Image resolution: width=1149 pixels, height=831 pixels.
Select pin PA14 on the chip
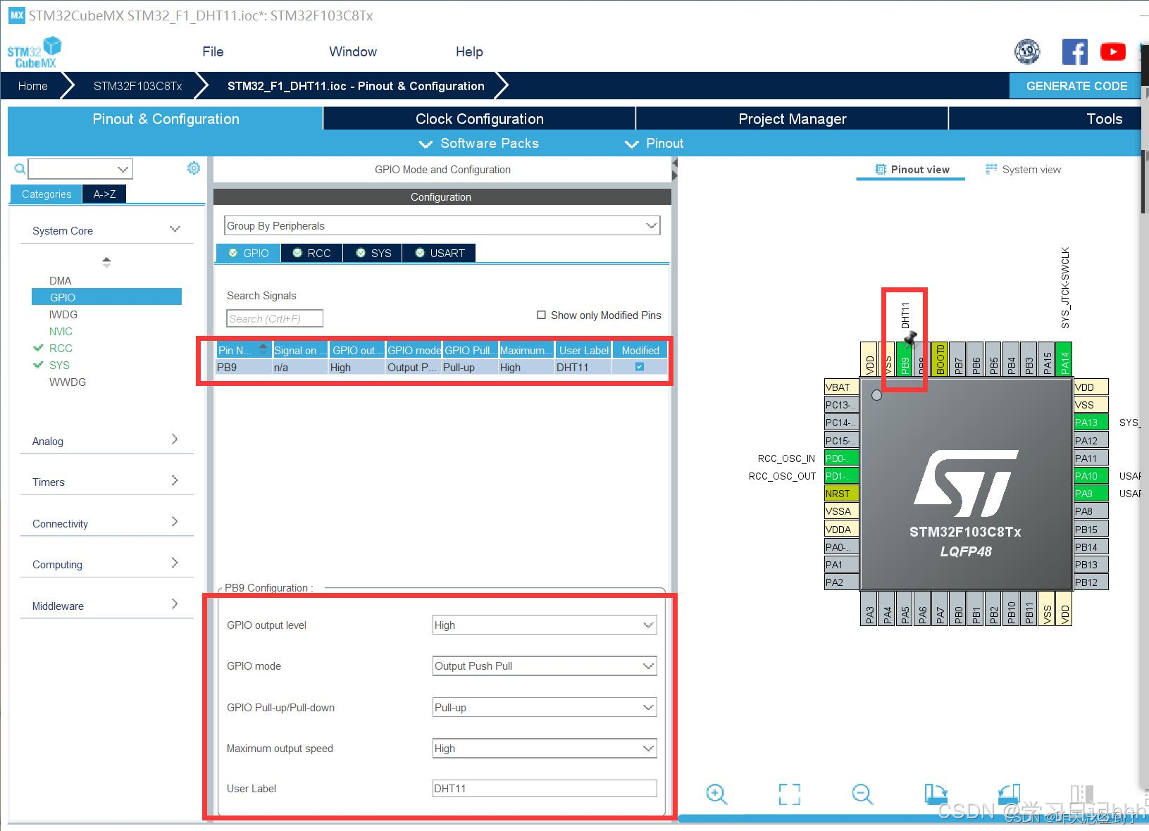[1064, 360]
